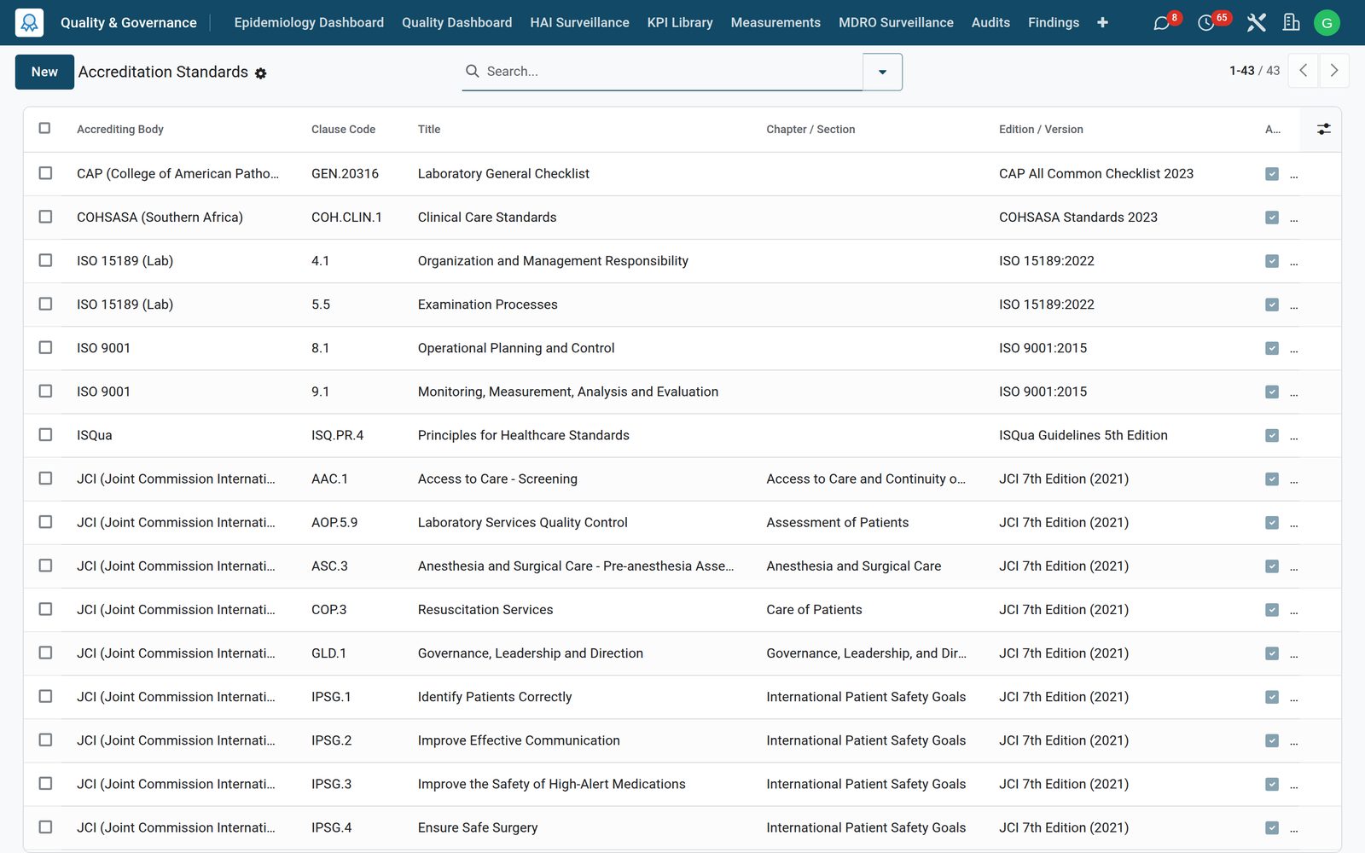Click the 1-43 record range pager
This screenshot has height=853, width=1365.
(1241, 71)
